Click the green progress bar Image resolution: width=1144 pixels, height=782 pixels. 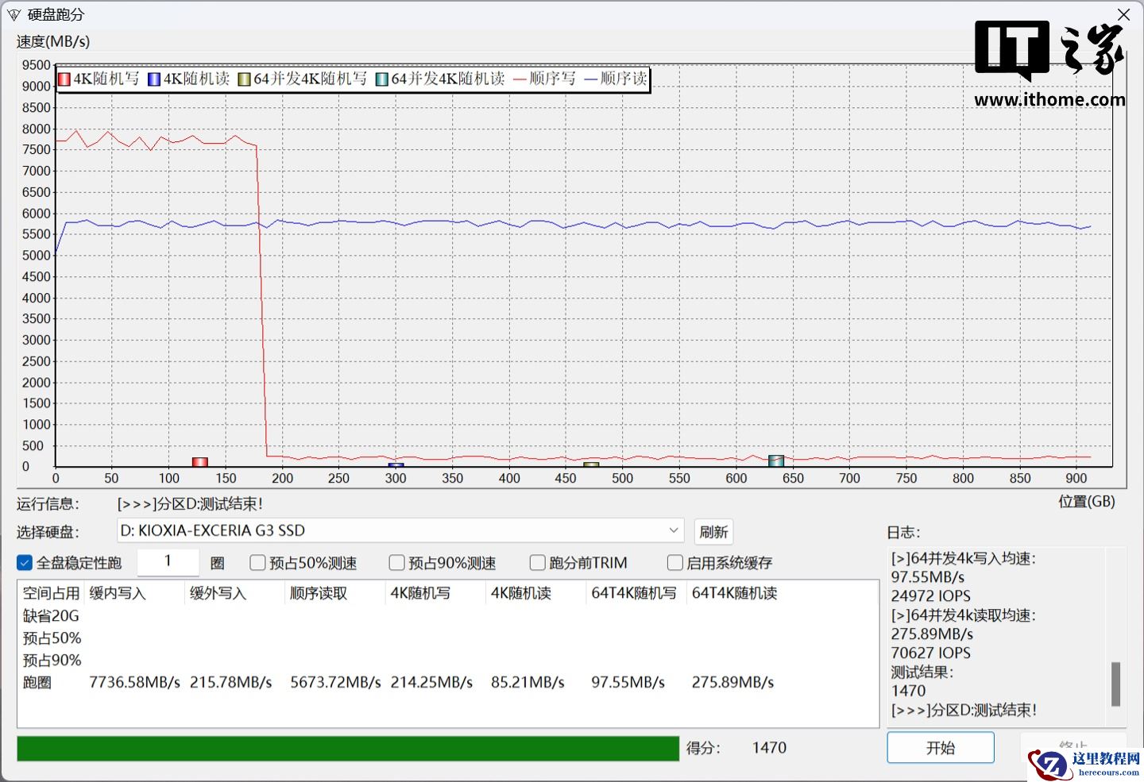point(347,748)
